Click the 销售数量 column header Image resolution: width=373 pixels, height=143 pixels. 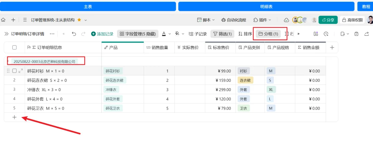tap(159, 47)
